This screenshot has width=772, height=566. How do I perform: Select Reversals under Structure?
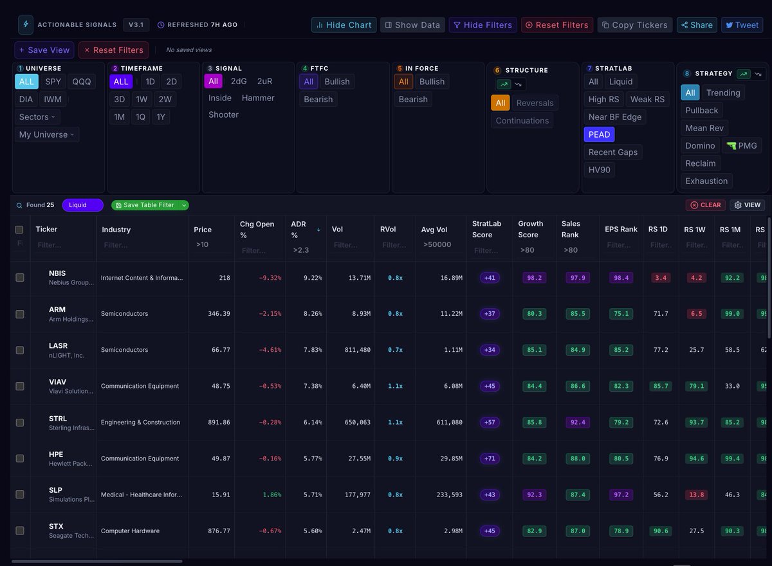pos(535,103)
